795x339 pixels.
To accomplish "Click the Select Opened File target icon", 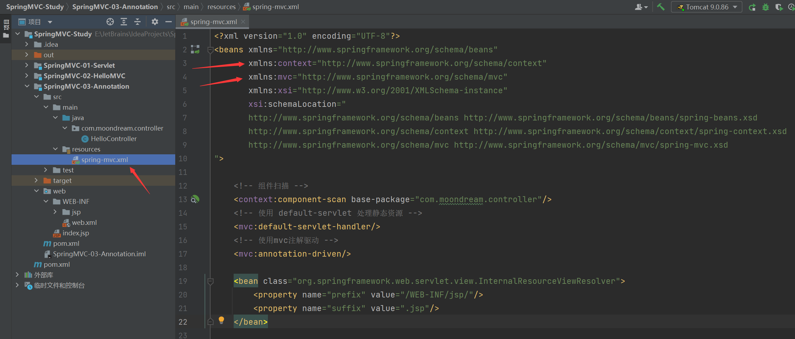I will click(x=110, y=22).
